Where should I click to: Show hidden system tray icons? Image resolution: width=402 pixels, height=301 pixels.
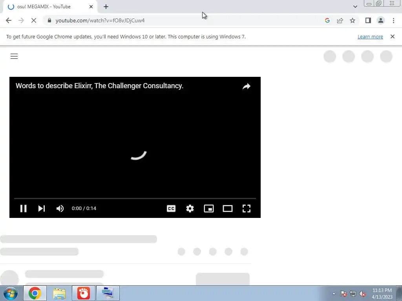[x=334, y=294]
